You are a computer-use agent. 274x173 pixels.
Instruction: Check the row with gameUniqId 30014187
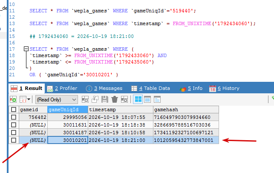(x=14, y=133)
